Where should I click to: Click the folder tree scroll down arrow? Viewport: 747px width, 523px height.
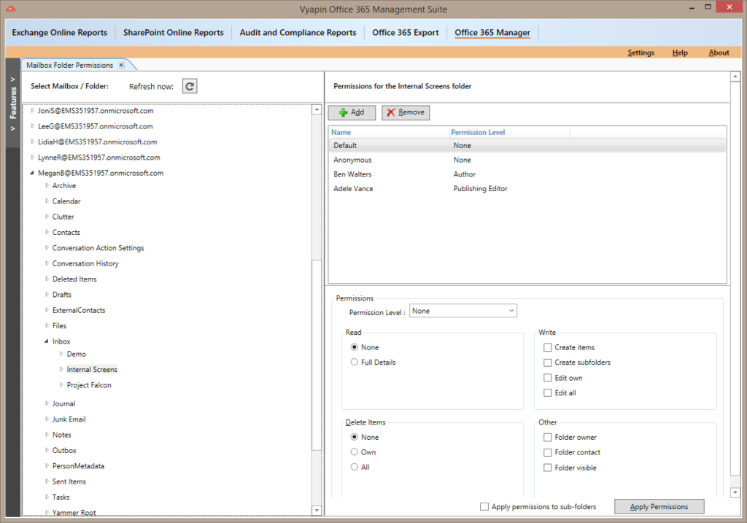click(x=317, y=510)
